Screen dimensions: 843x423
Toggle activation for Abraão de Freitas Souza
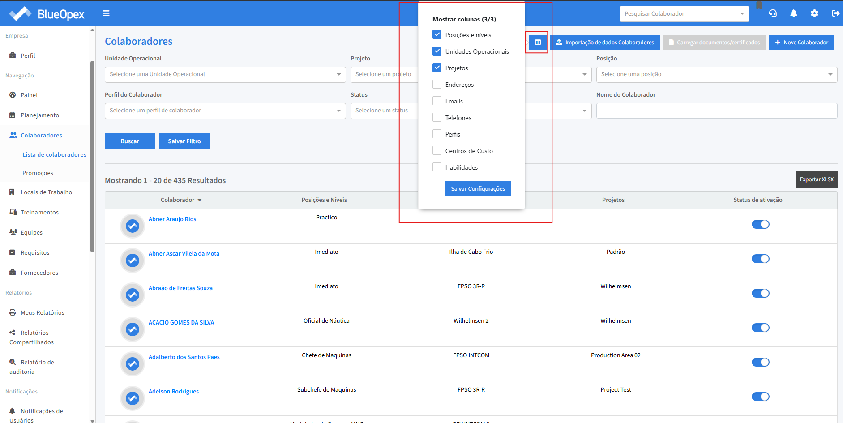(760, 293)
